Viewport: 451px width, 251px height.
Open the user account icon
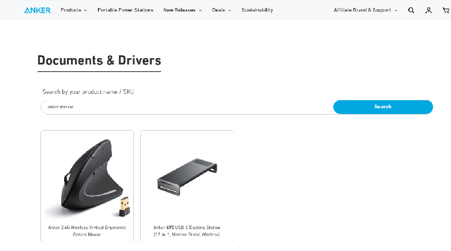click(428, 10)
